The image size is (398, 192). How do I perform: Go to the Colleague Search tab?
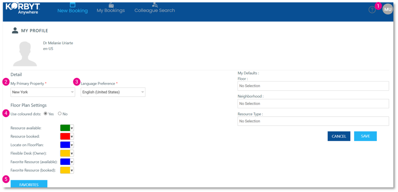coord(154,11)
